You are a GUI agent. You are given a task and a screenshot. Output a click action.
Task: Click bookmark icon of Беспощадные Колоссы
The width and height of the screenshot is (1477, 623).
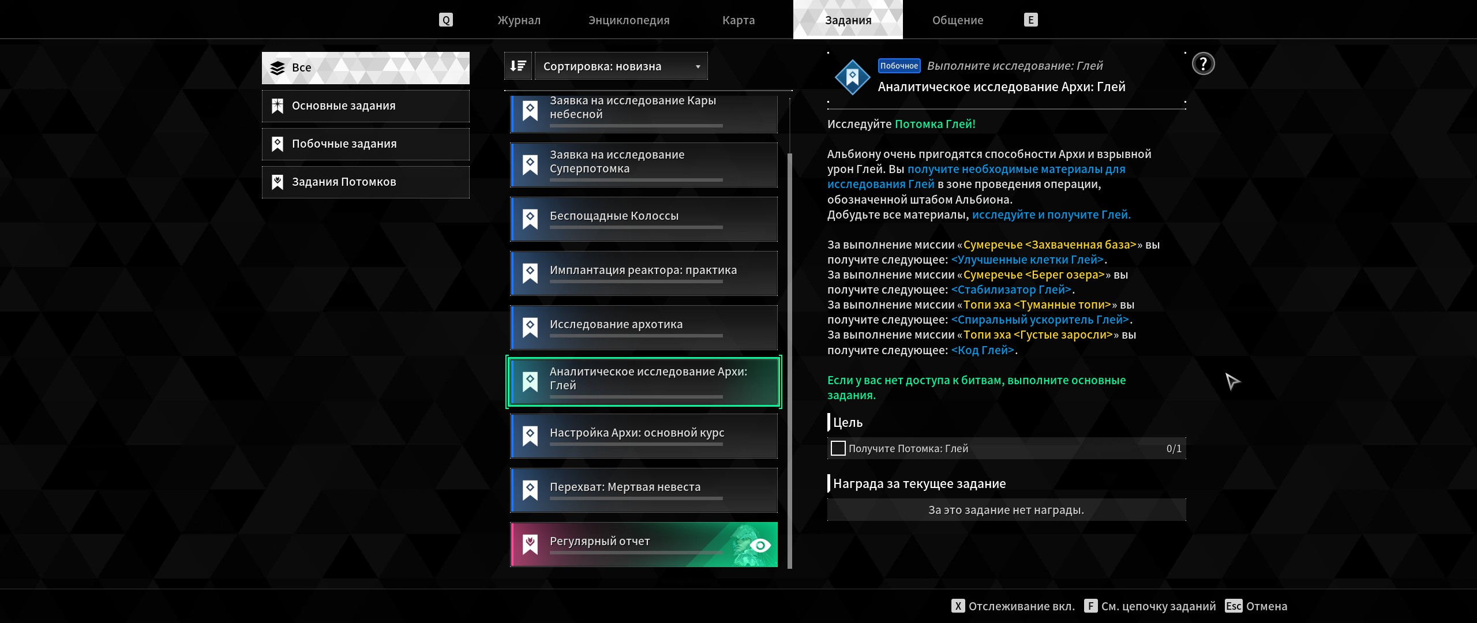530,219
